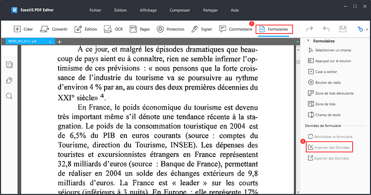Open the Fichier menu
The image size is (371, 195).
95,10
